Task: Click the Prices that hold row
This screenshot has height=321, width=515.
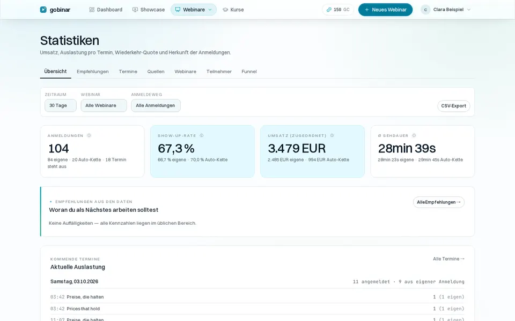Action: click(x=257, y=309)
